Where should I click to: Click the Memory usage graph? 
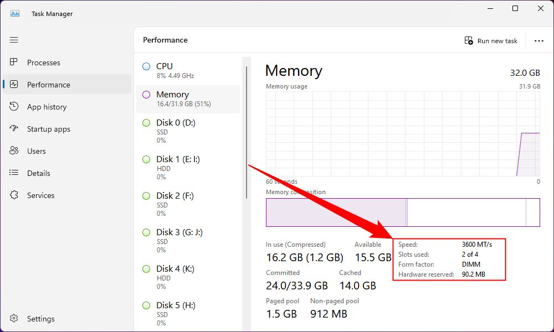(403, 134)
